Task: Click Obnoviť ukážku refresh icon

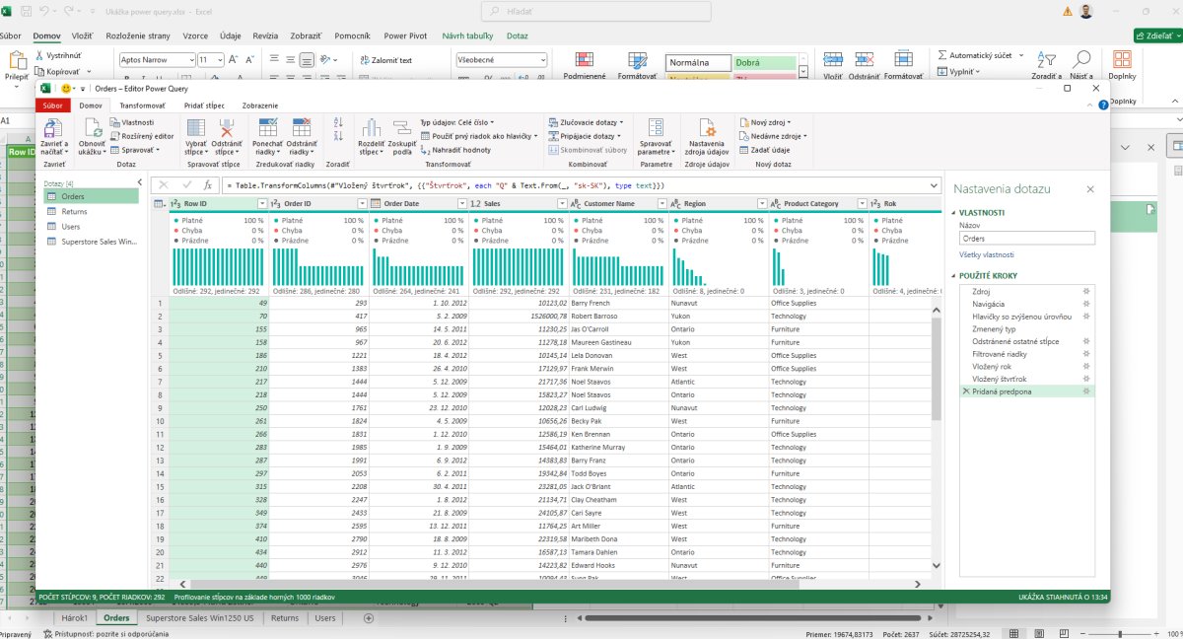Action: (92, 128)
